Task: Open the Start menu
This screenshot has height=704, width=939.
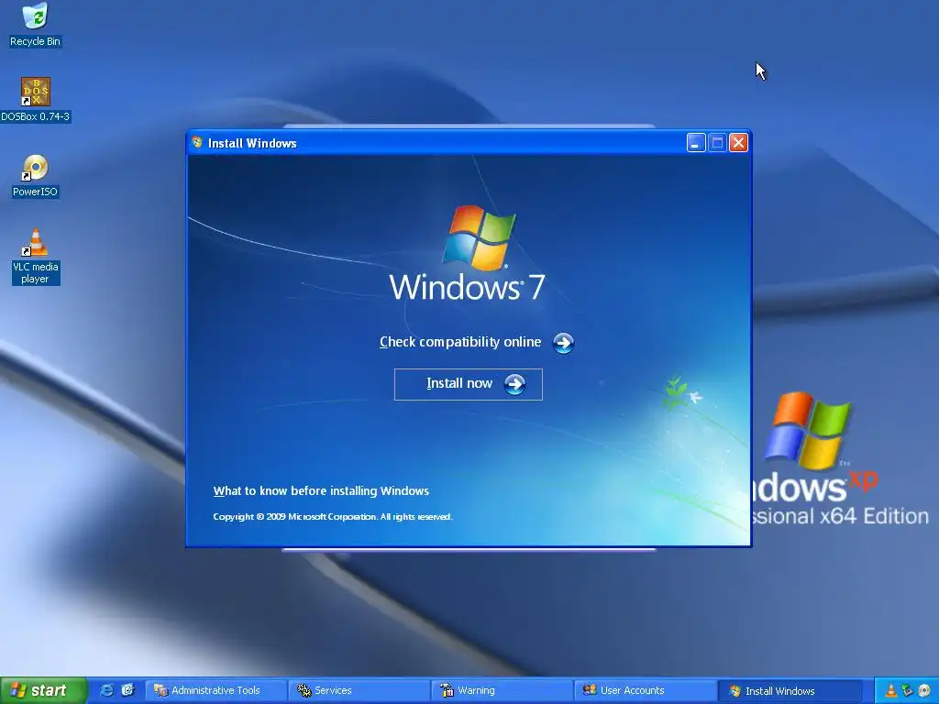Action: tap(43, 690)
